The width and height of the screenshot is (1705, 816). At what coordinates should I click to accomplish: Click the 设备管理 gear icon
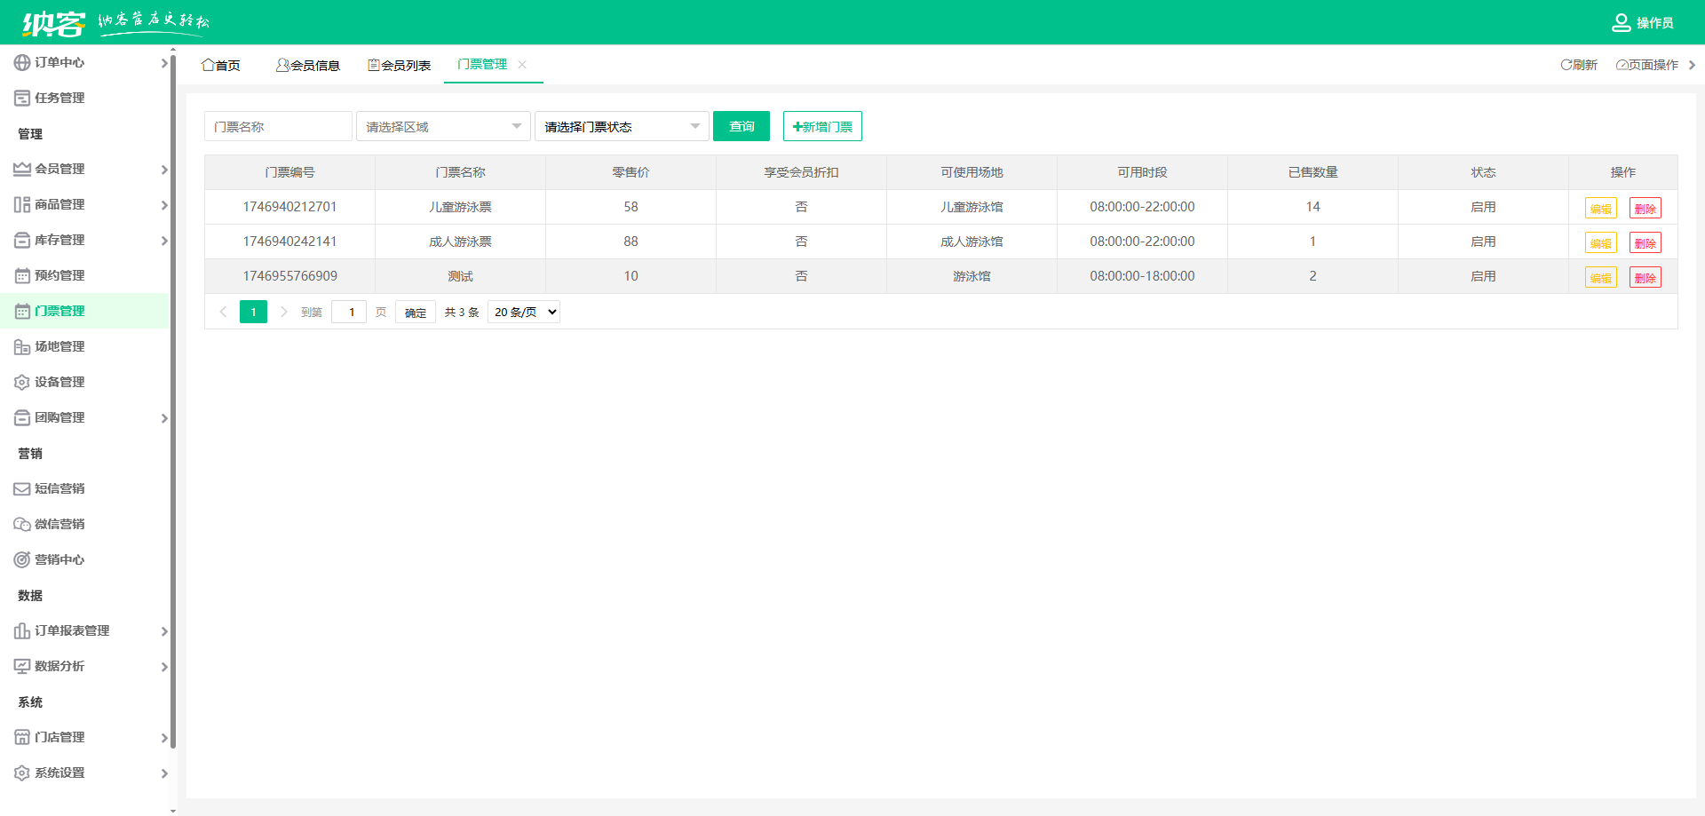click(21, 382)
